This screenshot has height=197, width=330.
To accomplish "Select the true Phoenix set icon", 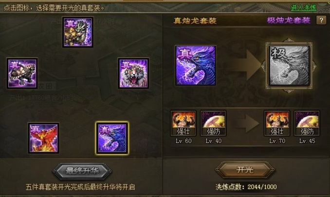I will (44, 138).
